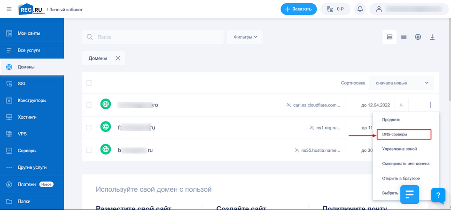Image resolution: width=451 pixels, height=210 pixels.
Task: Click globe icon of the ns1.reg.ru domain
Action: click(106, 127)
